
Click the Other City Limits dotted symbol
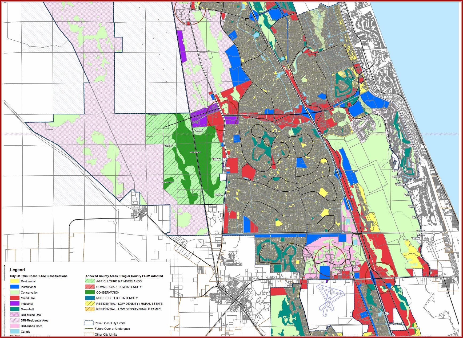pyautogui.click(x=89, y=334)
